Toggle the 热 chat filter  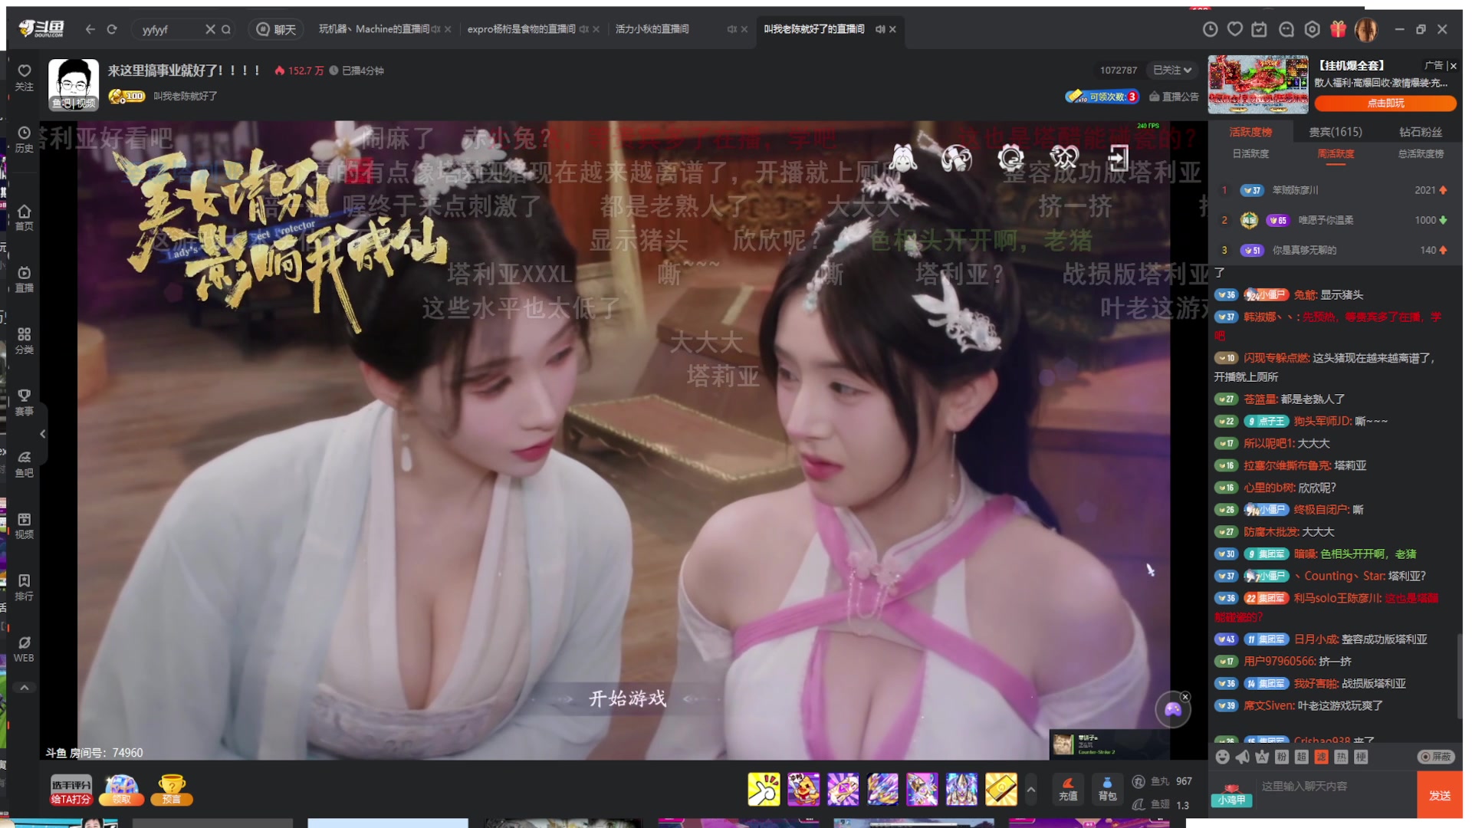[x=1341, y=757]
